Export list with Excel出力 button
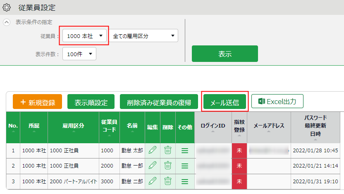 click(x=277, y=101)
